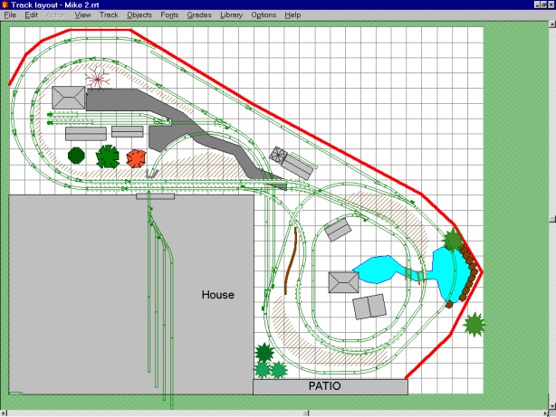Select the hip-roof building beside the pond
This screenshot has width=556, height=417.
pos(343,282)
